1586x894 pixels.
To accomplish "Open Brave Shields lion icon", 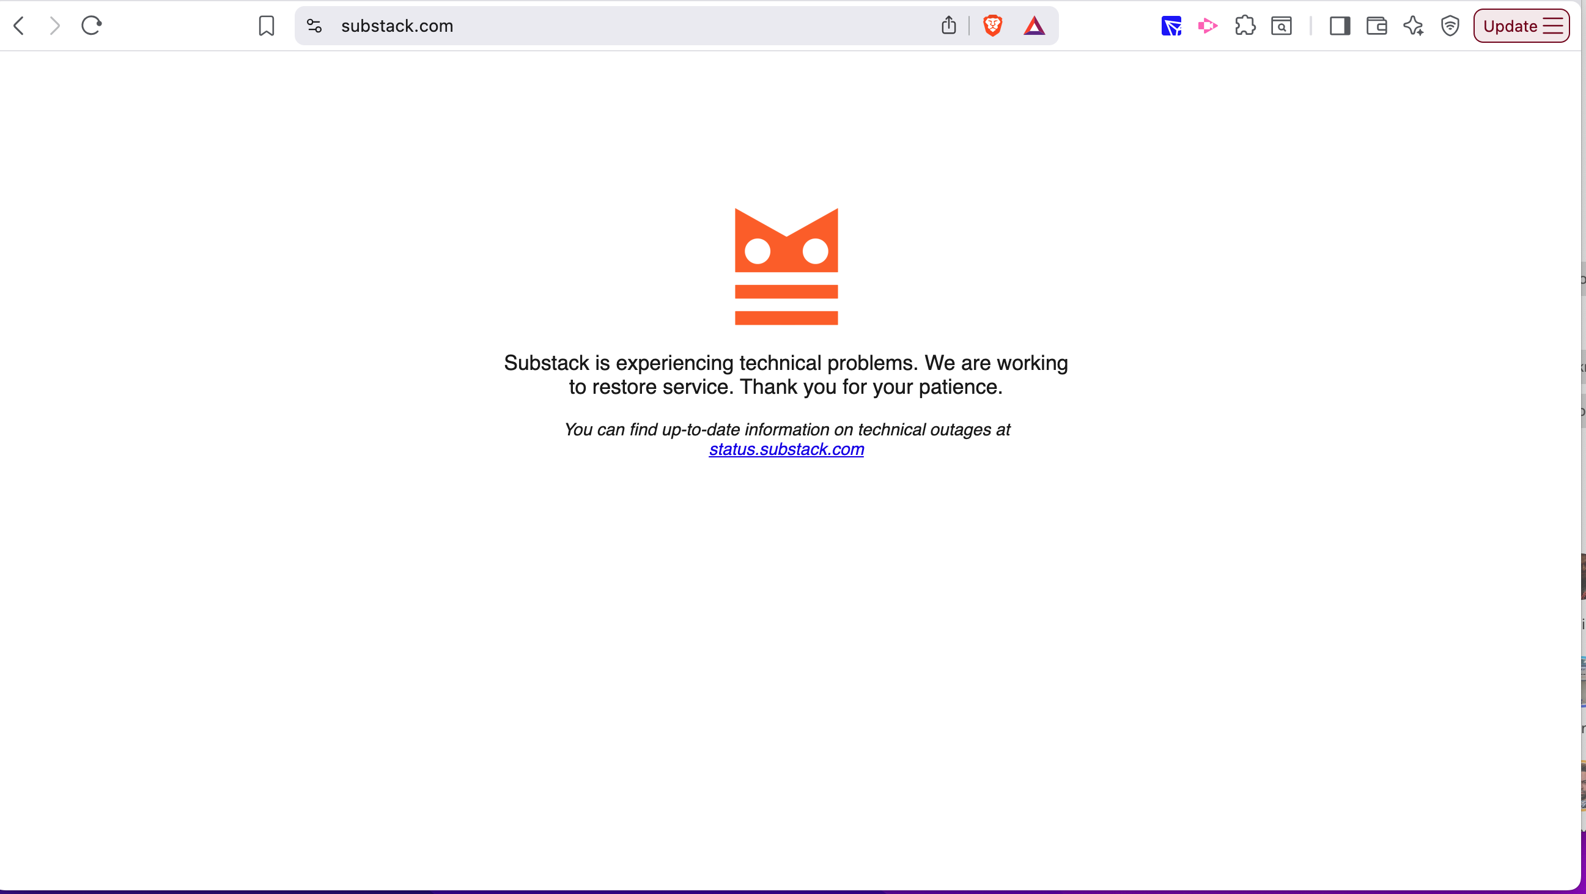I will 992,26.
